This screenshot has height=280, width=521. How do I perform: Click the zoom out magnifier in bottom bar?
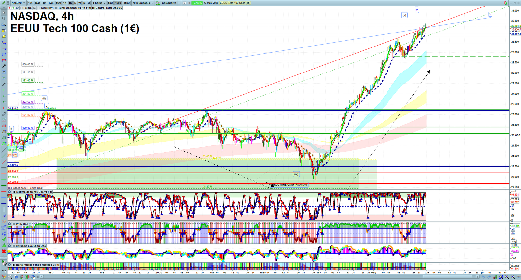point(507,277)
